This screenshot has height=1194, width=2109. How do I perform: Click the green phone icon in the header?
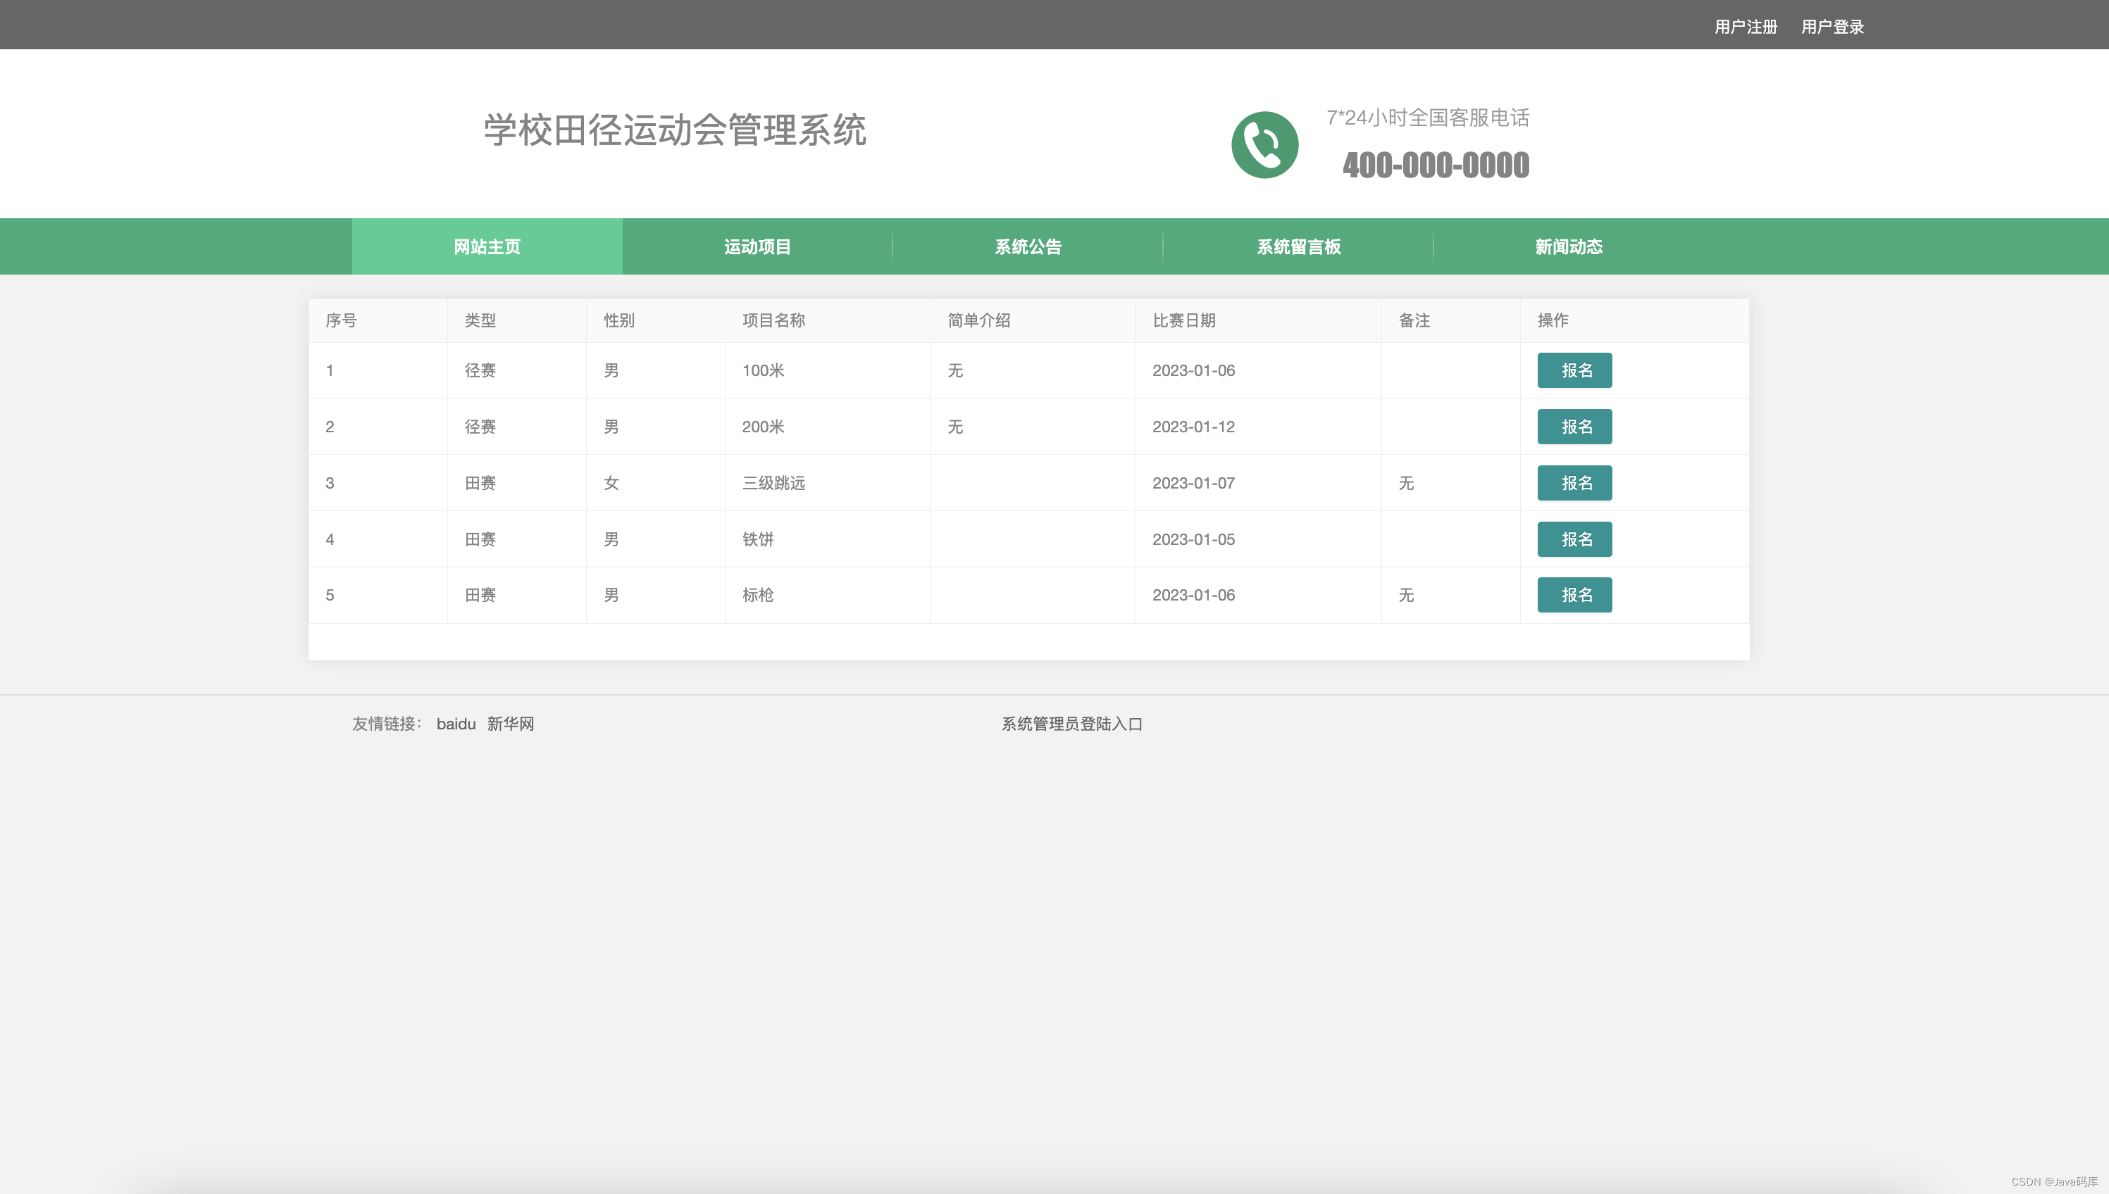[x=1266, y=144]
